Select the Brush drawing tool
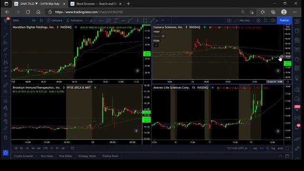 6,49
